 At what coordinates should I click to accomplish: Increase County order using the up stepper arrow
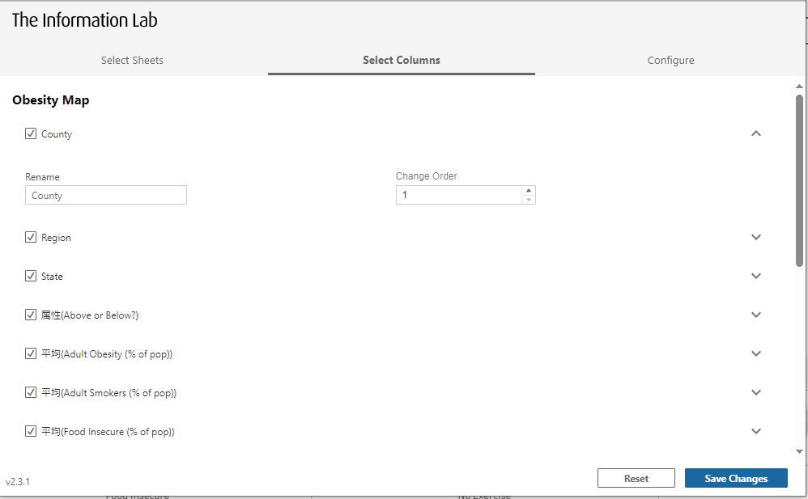point(529,191)
